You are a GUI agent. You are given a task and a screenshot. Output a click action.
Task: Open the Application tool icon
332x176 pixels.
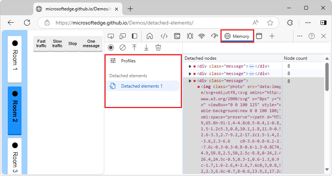pyautogui.click(x=259, y=36)
